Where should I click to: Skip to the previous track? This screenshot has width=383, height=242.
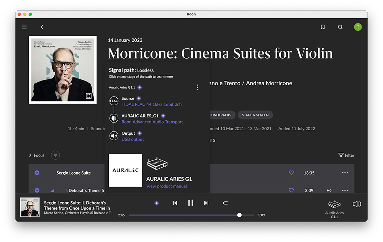[175, 203]
